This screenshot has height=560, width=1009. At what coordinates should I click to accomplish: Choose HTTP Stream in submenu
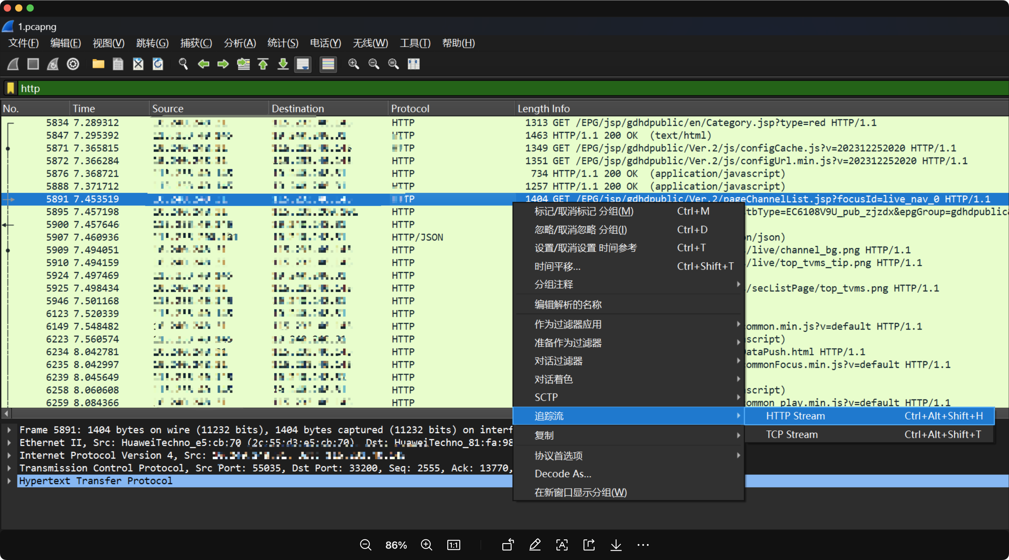point(869,416)
